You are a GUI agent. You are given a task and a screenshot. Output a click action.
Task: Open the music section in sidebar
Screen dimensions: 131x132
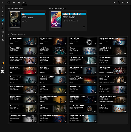pyautogui.click(x=3, y=16)
